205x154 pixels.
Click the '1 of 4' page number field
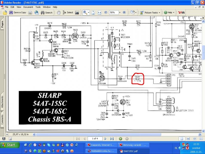click(95, 139)
